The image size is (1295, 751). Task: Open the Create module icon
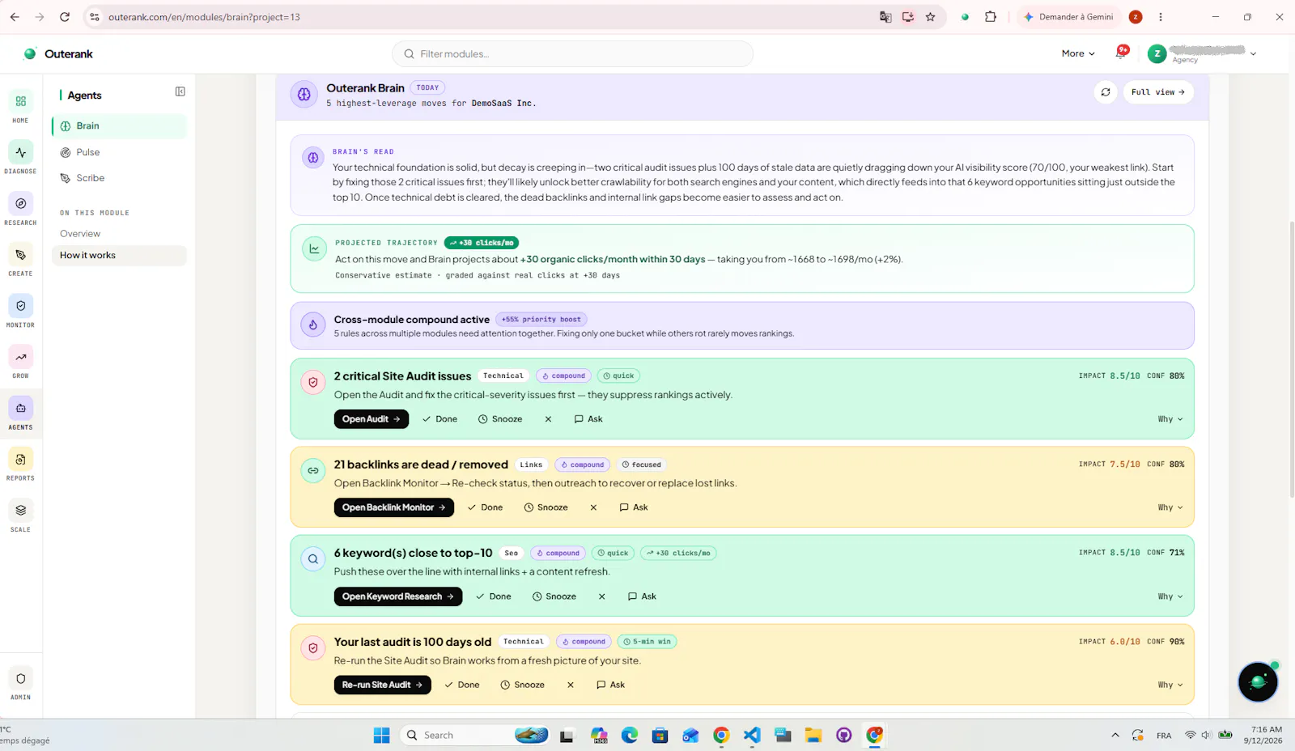coord(20,255)
